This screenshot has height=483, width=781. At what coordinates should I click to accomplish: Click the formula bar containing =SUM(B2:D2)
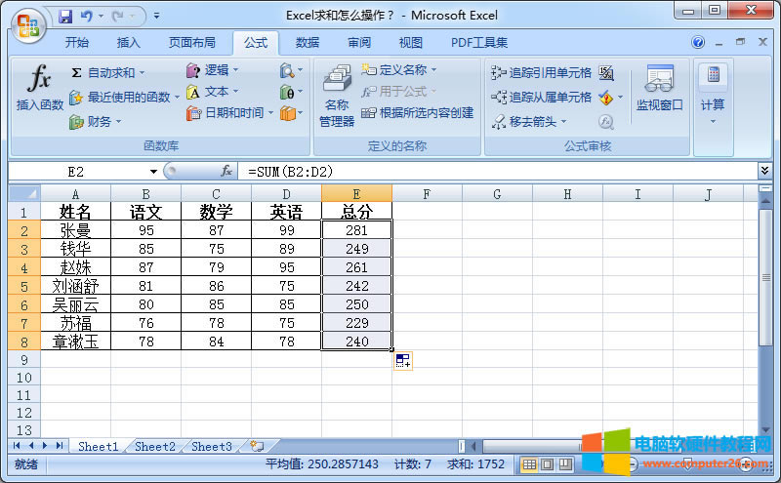pos(488,171)
